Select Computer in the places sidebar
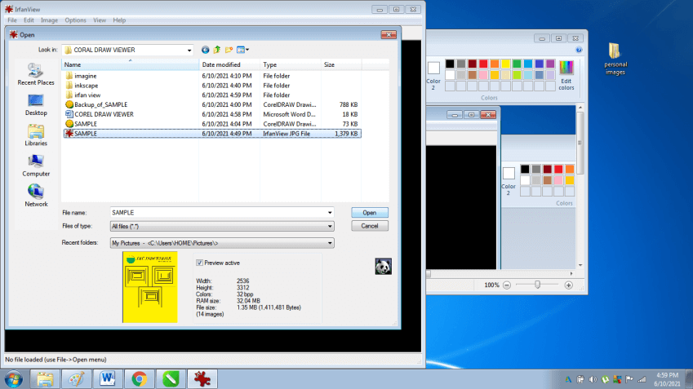The width and height of the screenshot is (693, 389). click(36, 166)
